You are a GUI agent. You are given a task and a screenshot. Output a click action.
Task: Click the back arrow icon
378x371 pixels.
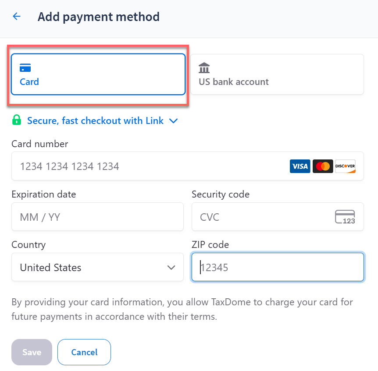[x=17, y=17]
